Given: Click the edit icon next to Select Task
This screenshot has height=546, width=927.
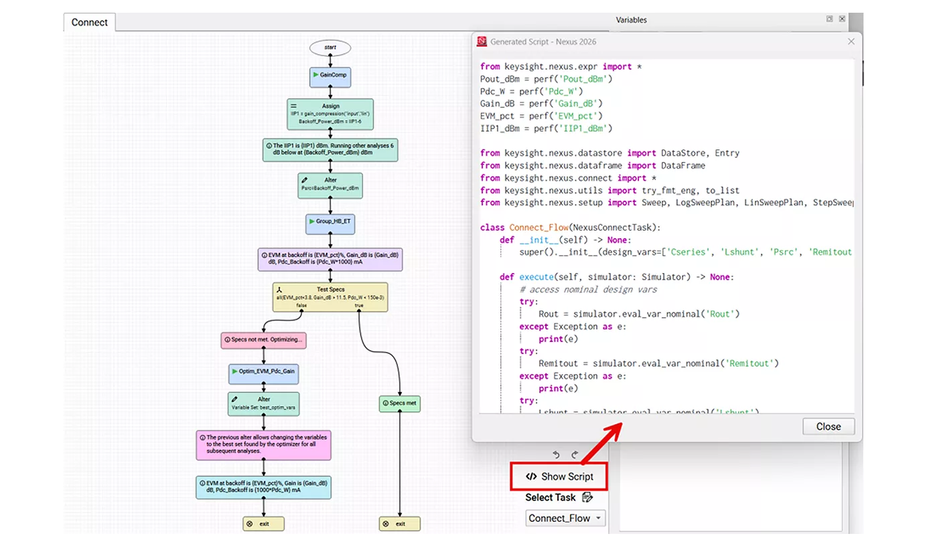Looking at the screenshot, I should 587,497.
